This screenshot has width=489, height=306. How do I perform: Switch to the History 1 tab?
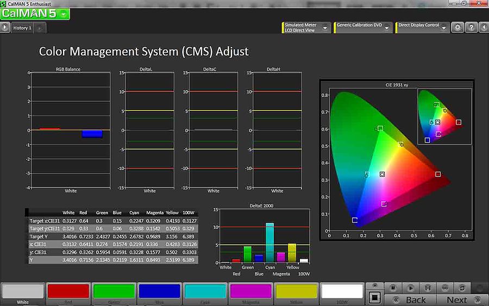(x=22, y=28)
